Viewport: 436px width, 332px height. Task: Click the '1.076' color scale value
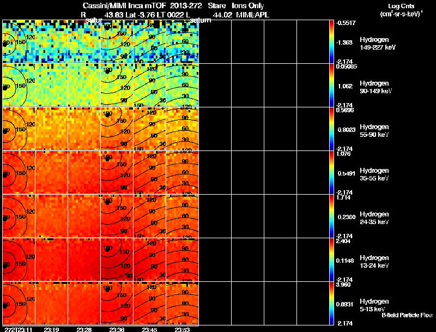point(343,154)
